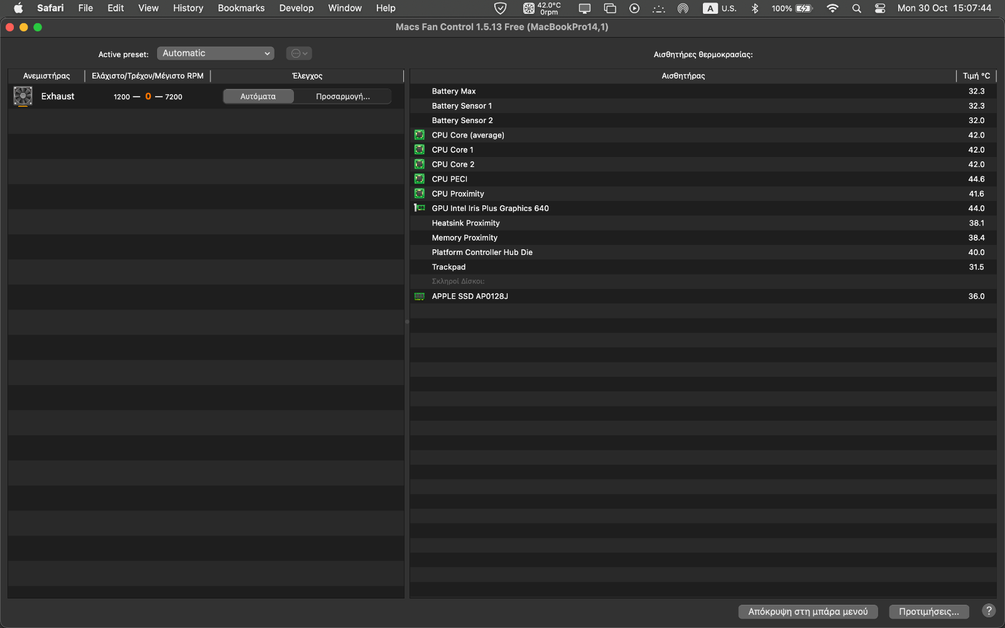
Task: Click the help question mark button
Action: (x=989, y=610)
